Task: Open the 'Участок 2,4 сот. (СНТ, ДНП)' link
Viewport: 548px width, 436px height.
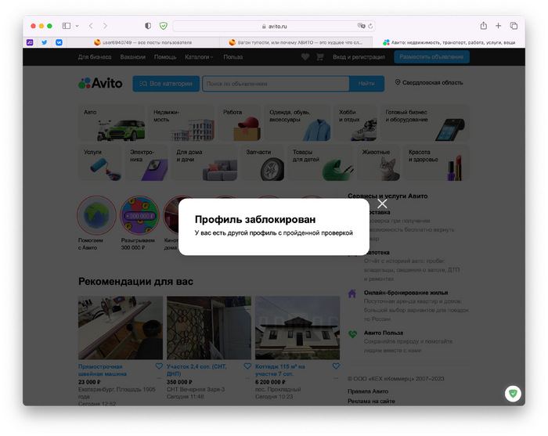Action: click(196, 370)
